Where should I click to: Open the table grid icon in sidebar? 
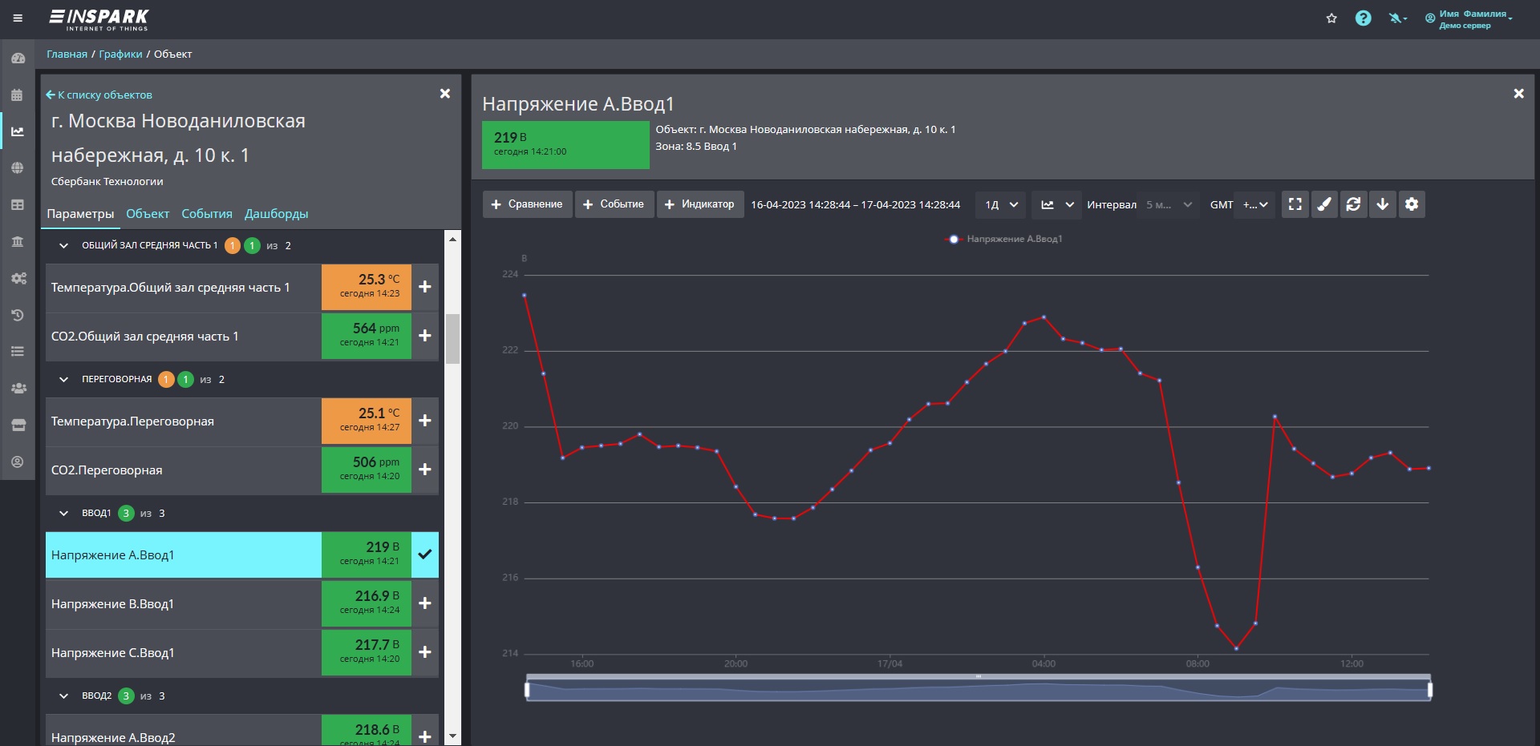click(18, 205)
